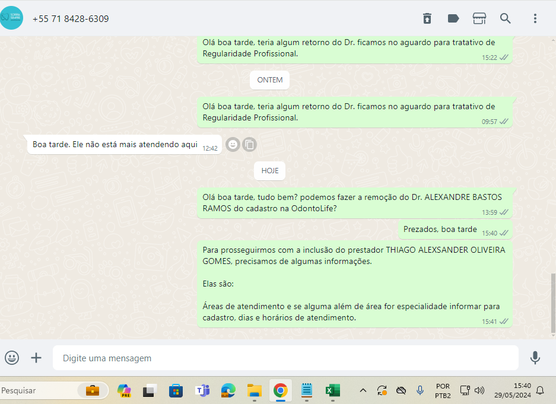Select the HOJE date divider
The image size is (556, 404).
270,171
